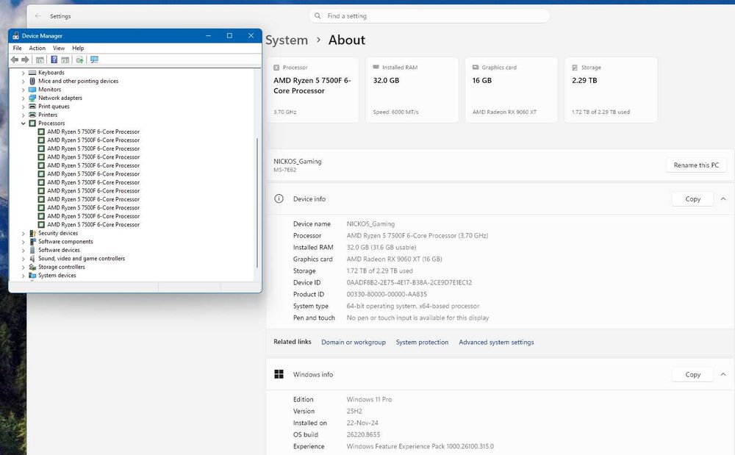Expand the Printers tree node
The height and width of the screenshot is (455, 735).
coord(23,115)
